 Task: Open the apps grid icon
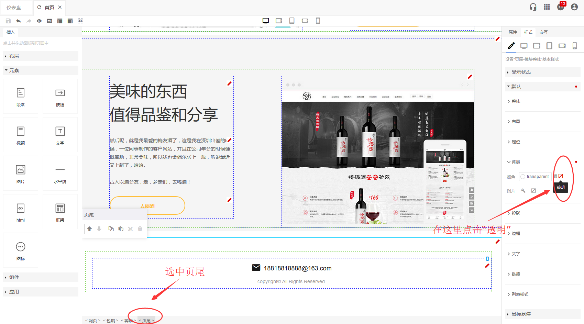[547, 7]
